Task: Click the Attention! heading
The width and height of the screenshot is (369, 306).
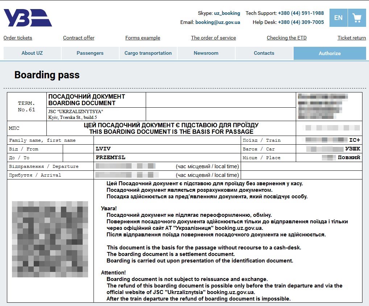Action: click(x=113, y=273)
